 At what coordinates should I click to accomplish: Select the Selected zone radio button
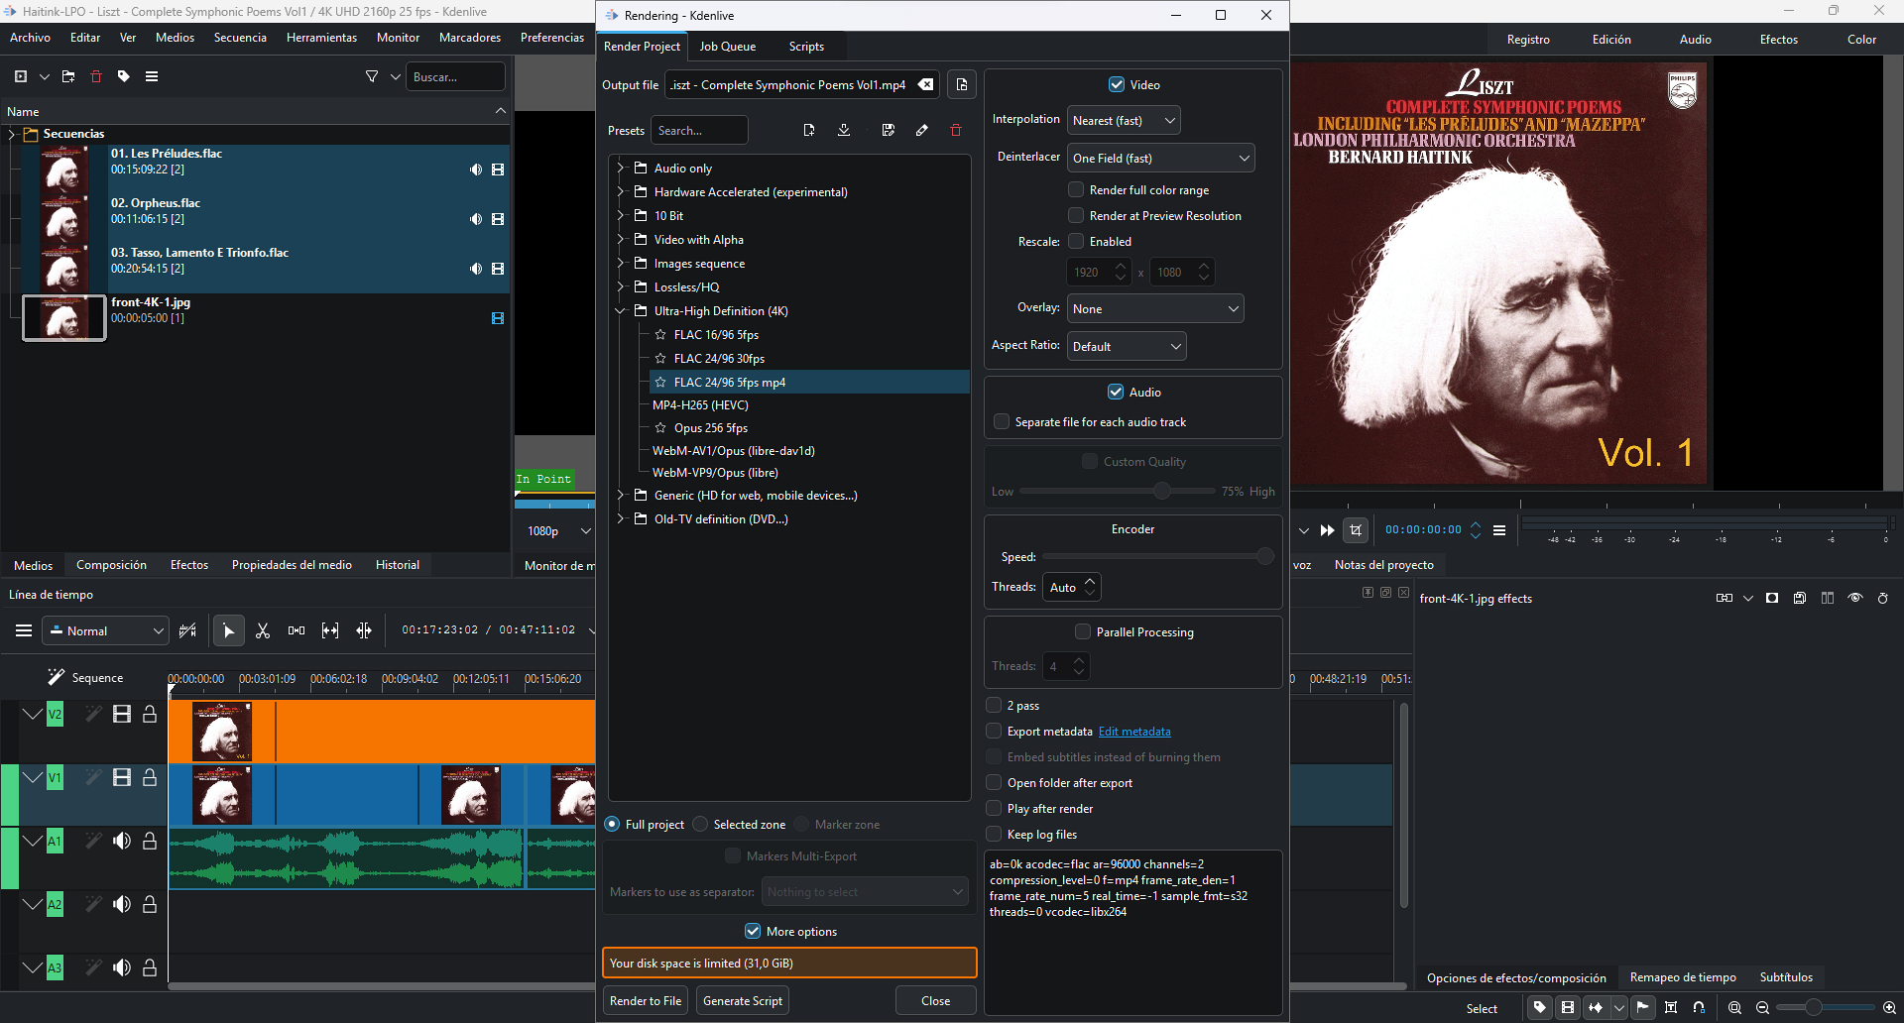[x=701, y=825]
